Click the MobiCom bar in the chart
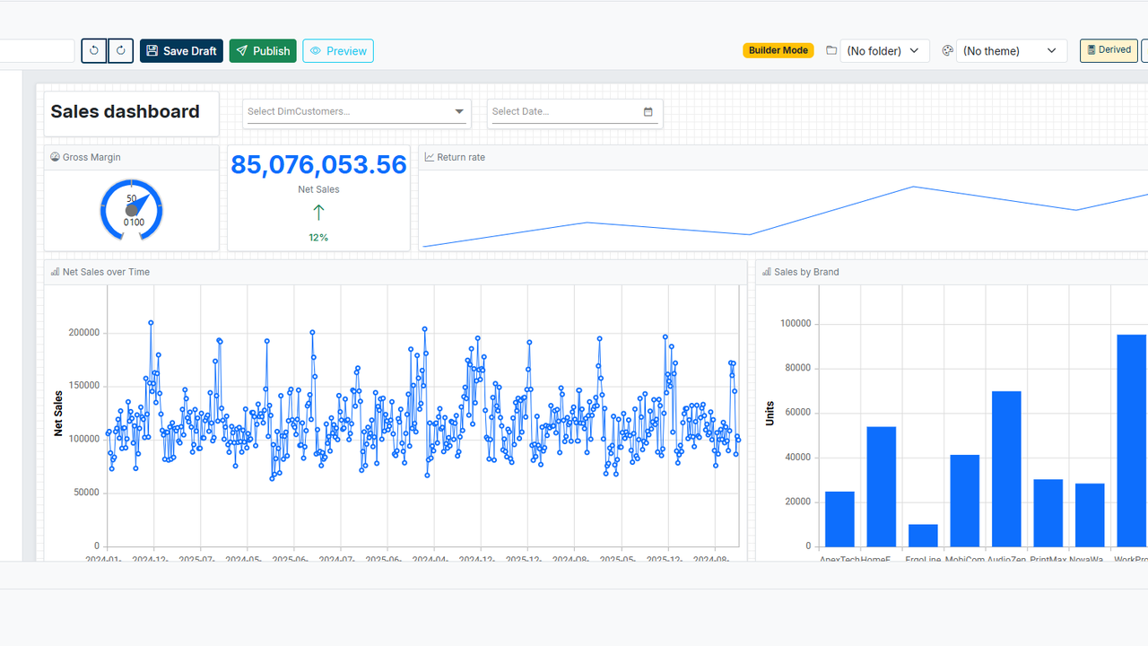 (964, 501)
